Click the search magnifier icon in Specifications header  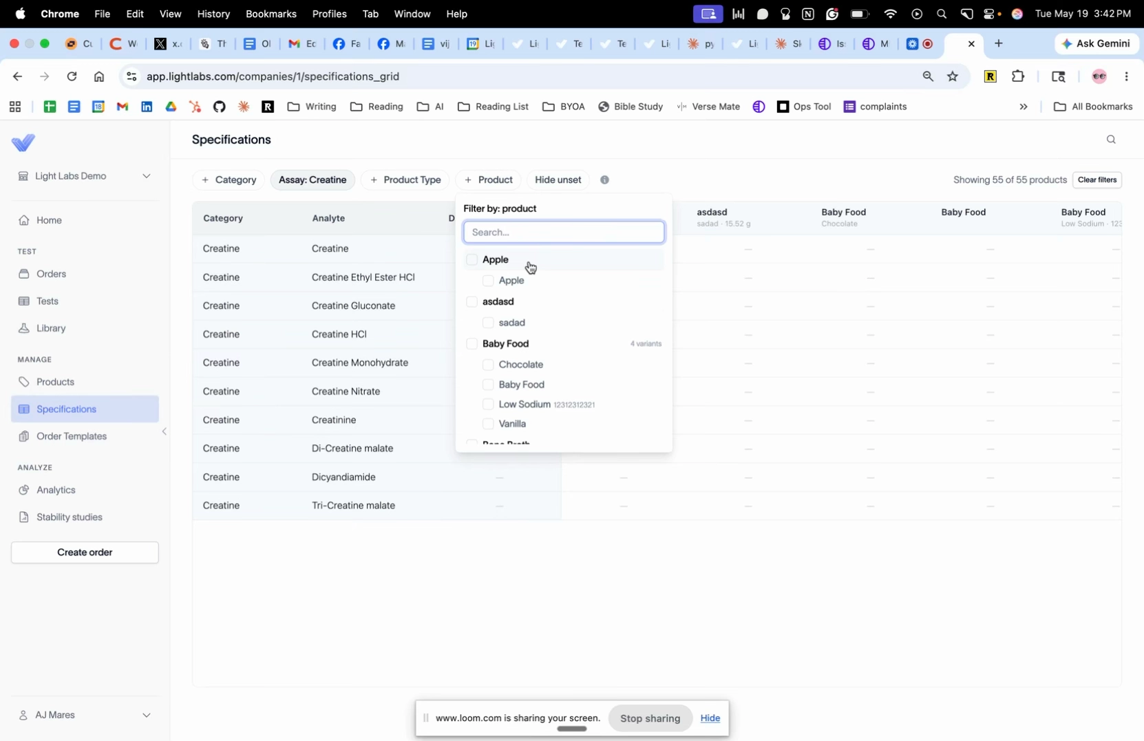click(1111, 140)
